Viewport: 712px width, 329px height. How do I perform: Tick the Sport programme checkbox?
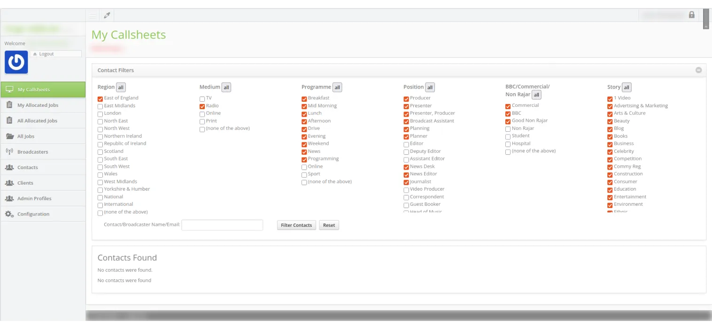coord(304,175)
